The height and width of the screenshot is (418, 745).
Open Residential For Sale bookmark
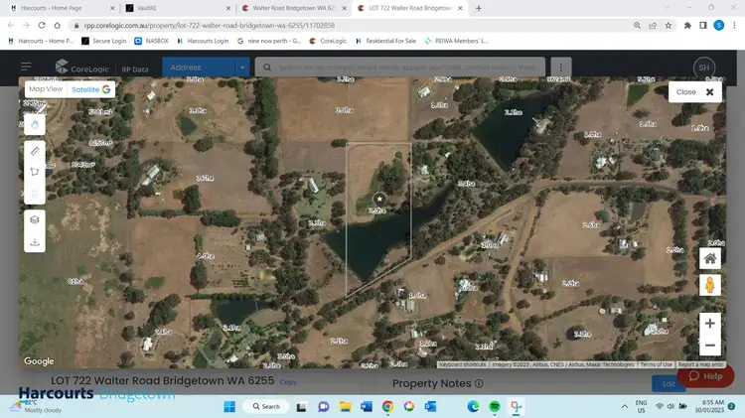(385, 41)
